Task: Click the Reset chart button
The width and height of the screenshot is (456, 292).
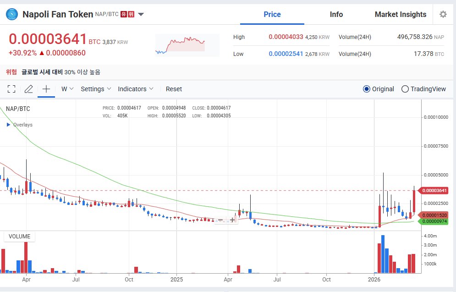Action: point(174,89)
